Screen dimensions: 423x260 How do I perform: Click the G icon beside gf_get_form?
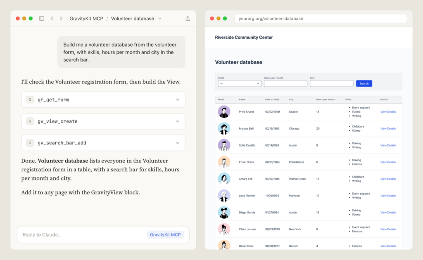30,100
